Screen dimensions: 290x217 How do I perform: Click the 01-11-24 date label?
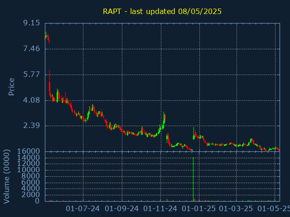tap(160, 209)
